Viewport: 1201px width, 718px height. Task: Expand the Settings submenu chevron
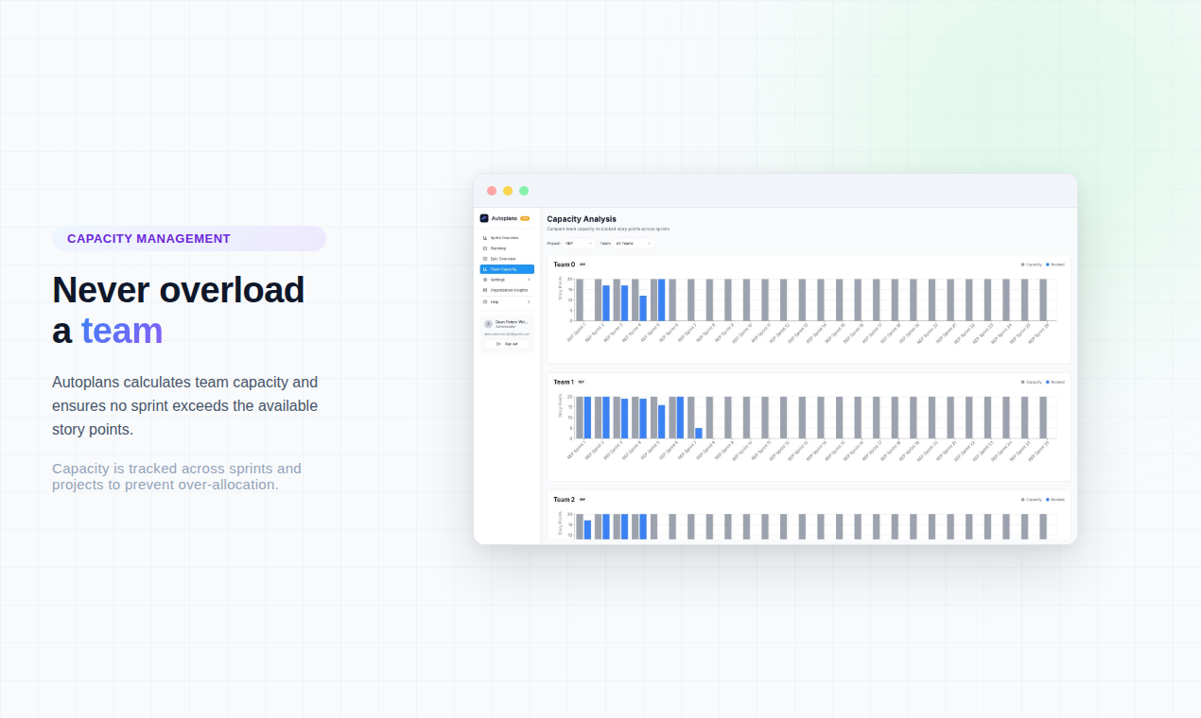(529, 280)
